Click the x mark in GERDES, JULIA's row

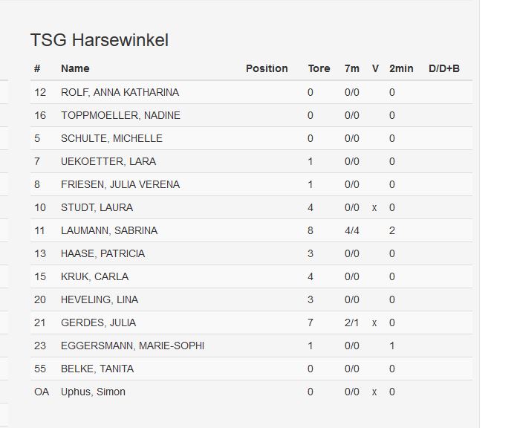click(374, 322)
